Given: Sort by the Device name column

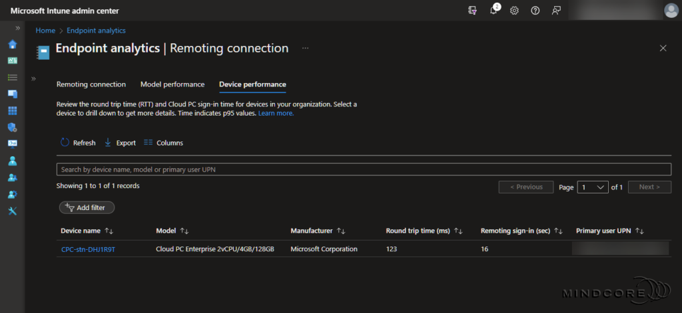Looking at the screenshot, I should 87,231.
